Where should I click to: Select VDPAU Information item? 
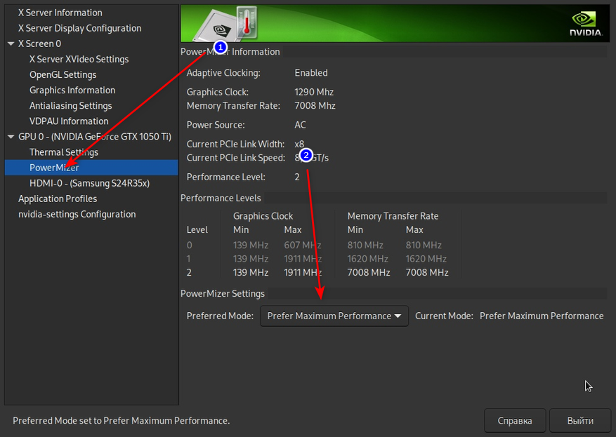(68, 121)
